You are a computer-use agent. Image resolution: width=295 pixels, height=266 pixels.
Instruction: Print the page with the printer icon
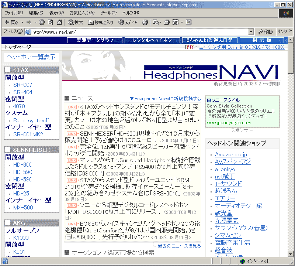167,23
